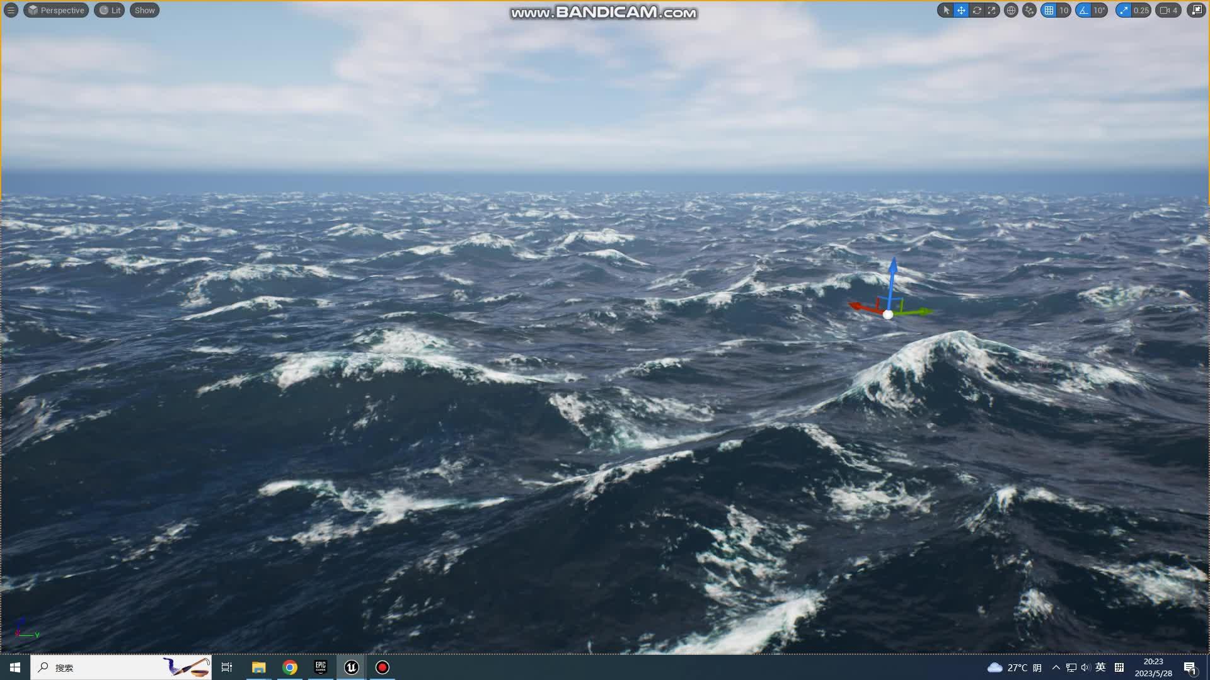Switch to the Scale tool
1210x680 pixels.
992,10
